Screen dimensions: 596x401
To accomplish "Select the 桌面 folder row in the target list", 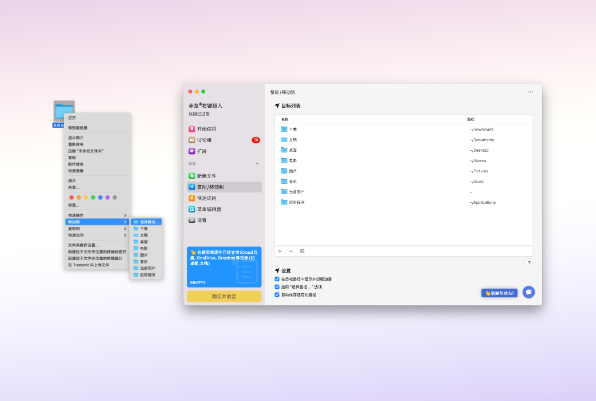I will coord(403,150).
